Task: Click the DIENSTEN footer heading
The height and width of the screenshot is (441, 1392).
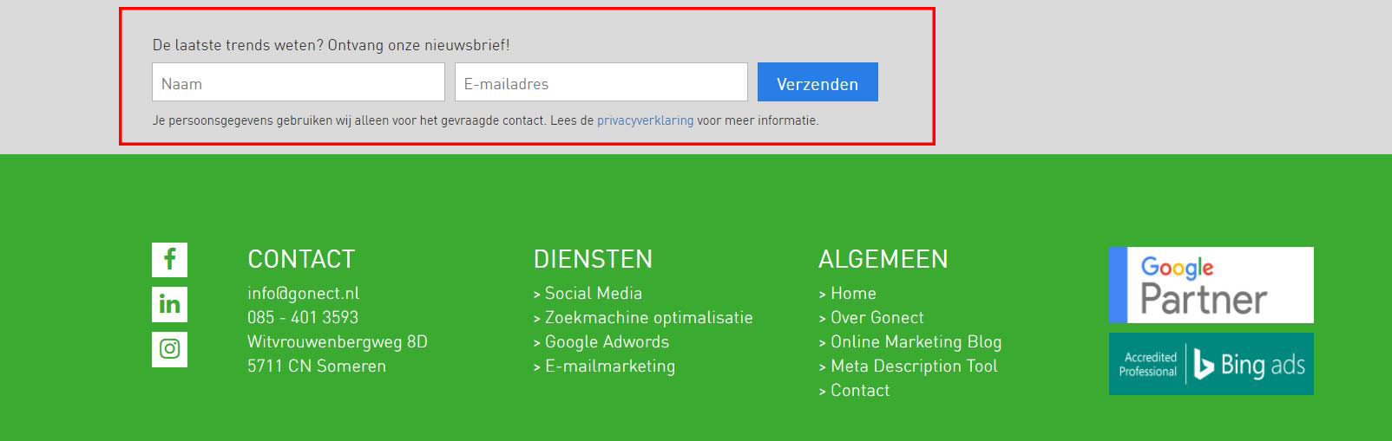Action: pyautogui.click(x=593, y=259)
